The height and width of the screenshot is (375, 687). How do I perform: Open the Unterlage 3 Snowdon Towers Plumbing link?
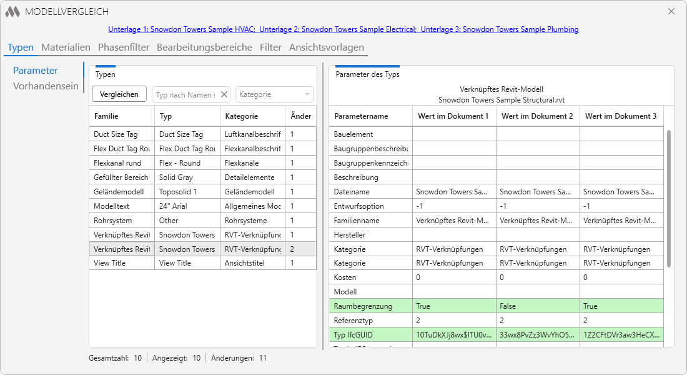[500, 29]
